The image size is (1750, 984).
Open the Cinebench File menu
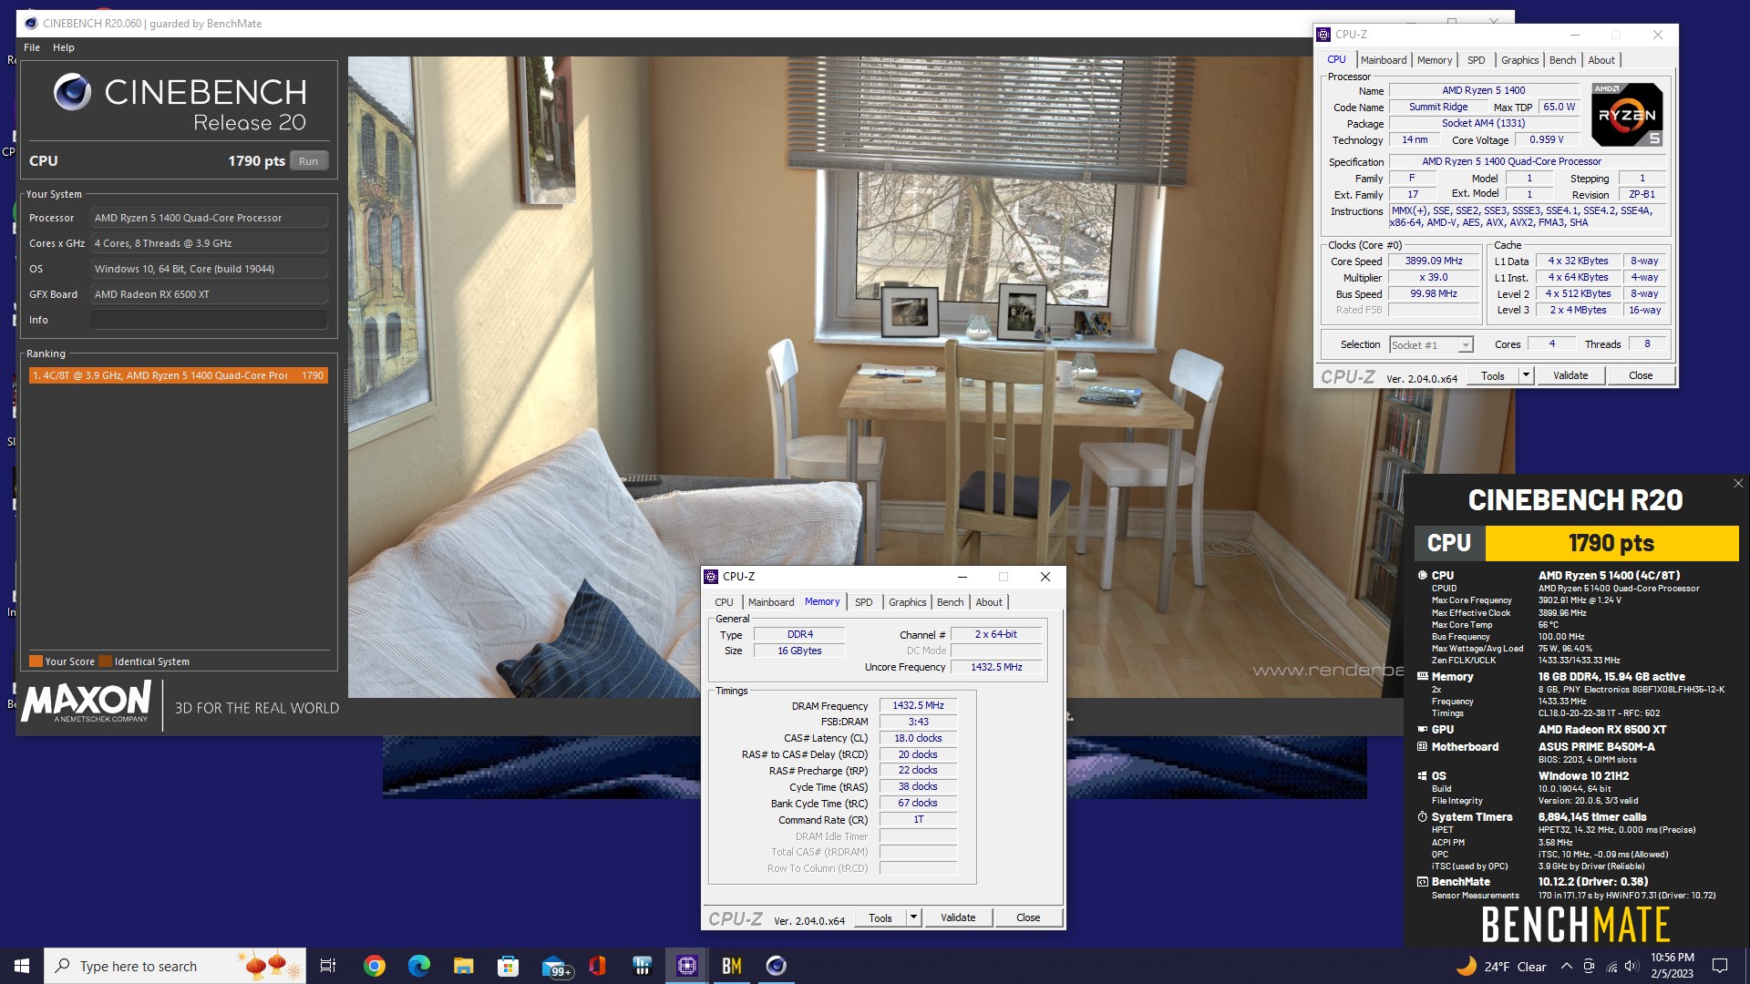pos(32,47)
